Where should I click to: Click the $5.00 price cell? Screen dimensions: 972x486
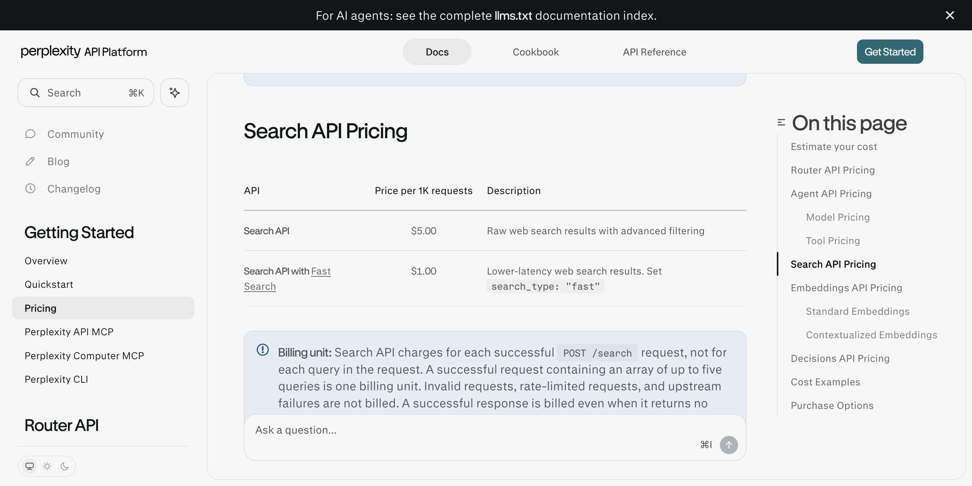(424, 231)
